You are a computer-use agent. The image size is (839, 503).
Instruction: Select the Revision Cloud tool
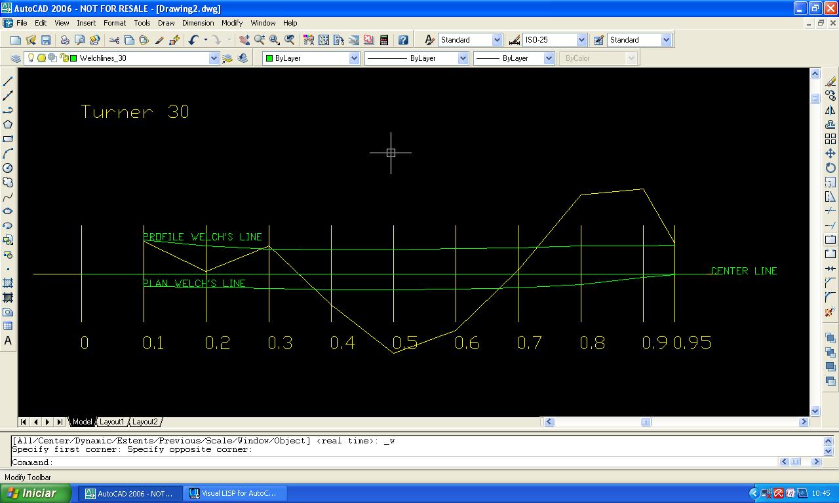8,182
